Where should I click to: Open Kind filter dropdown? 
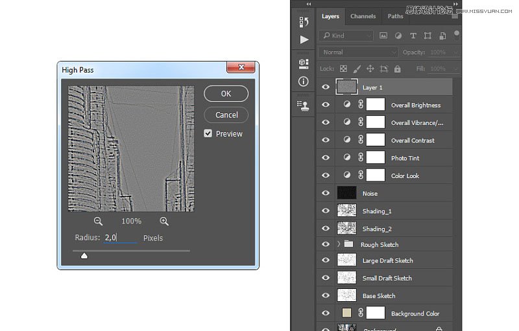tap(346, 36)
